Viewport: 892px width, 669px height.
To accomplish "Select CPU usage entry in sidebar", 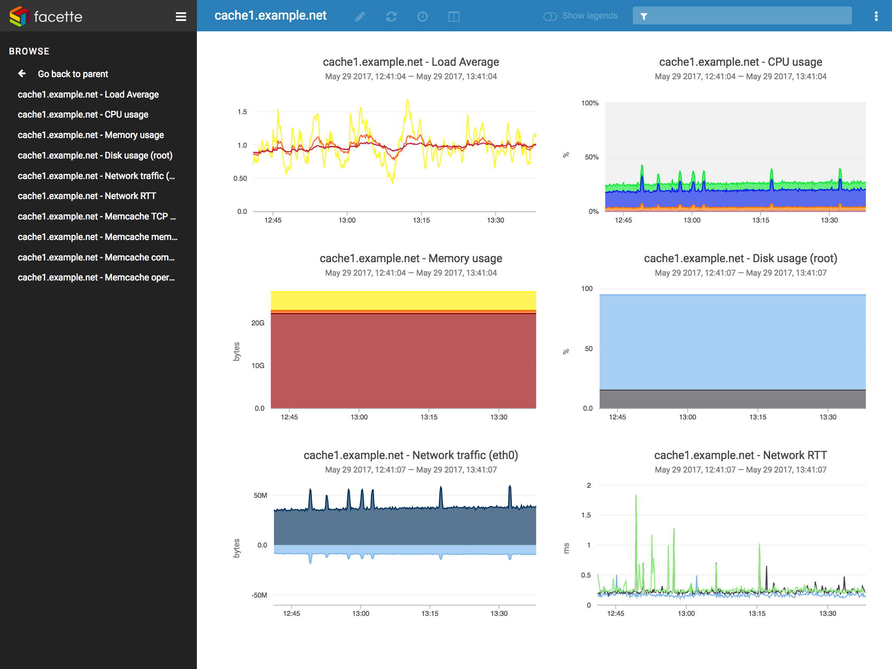I will (x=83, y=115).
